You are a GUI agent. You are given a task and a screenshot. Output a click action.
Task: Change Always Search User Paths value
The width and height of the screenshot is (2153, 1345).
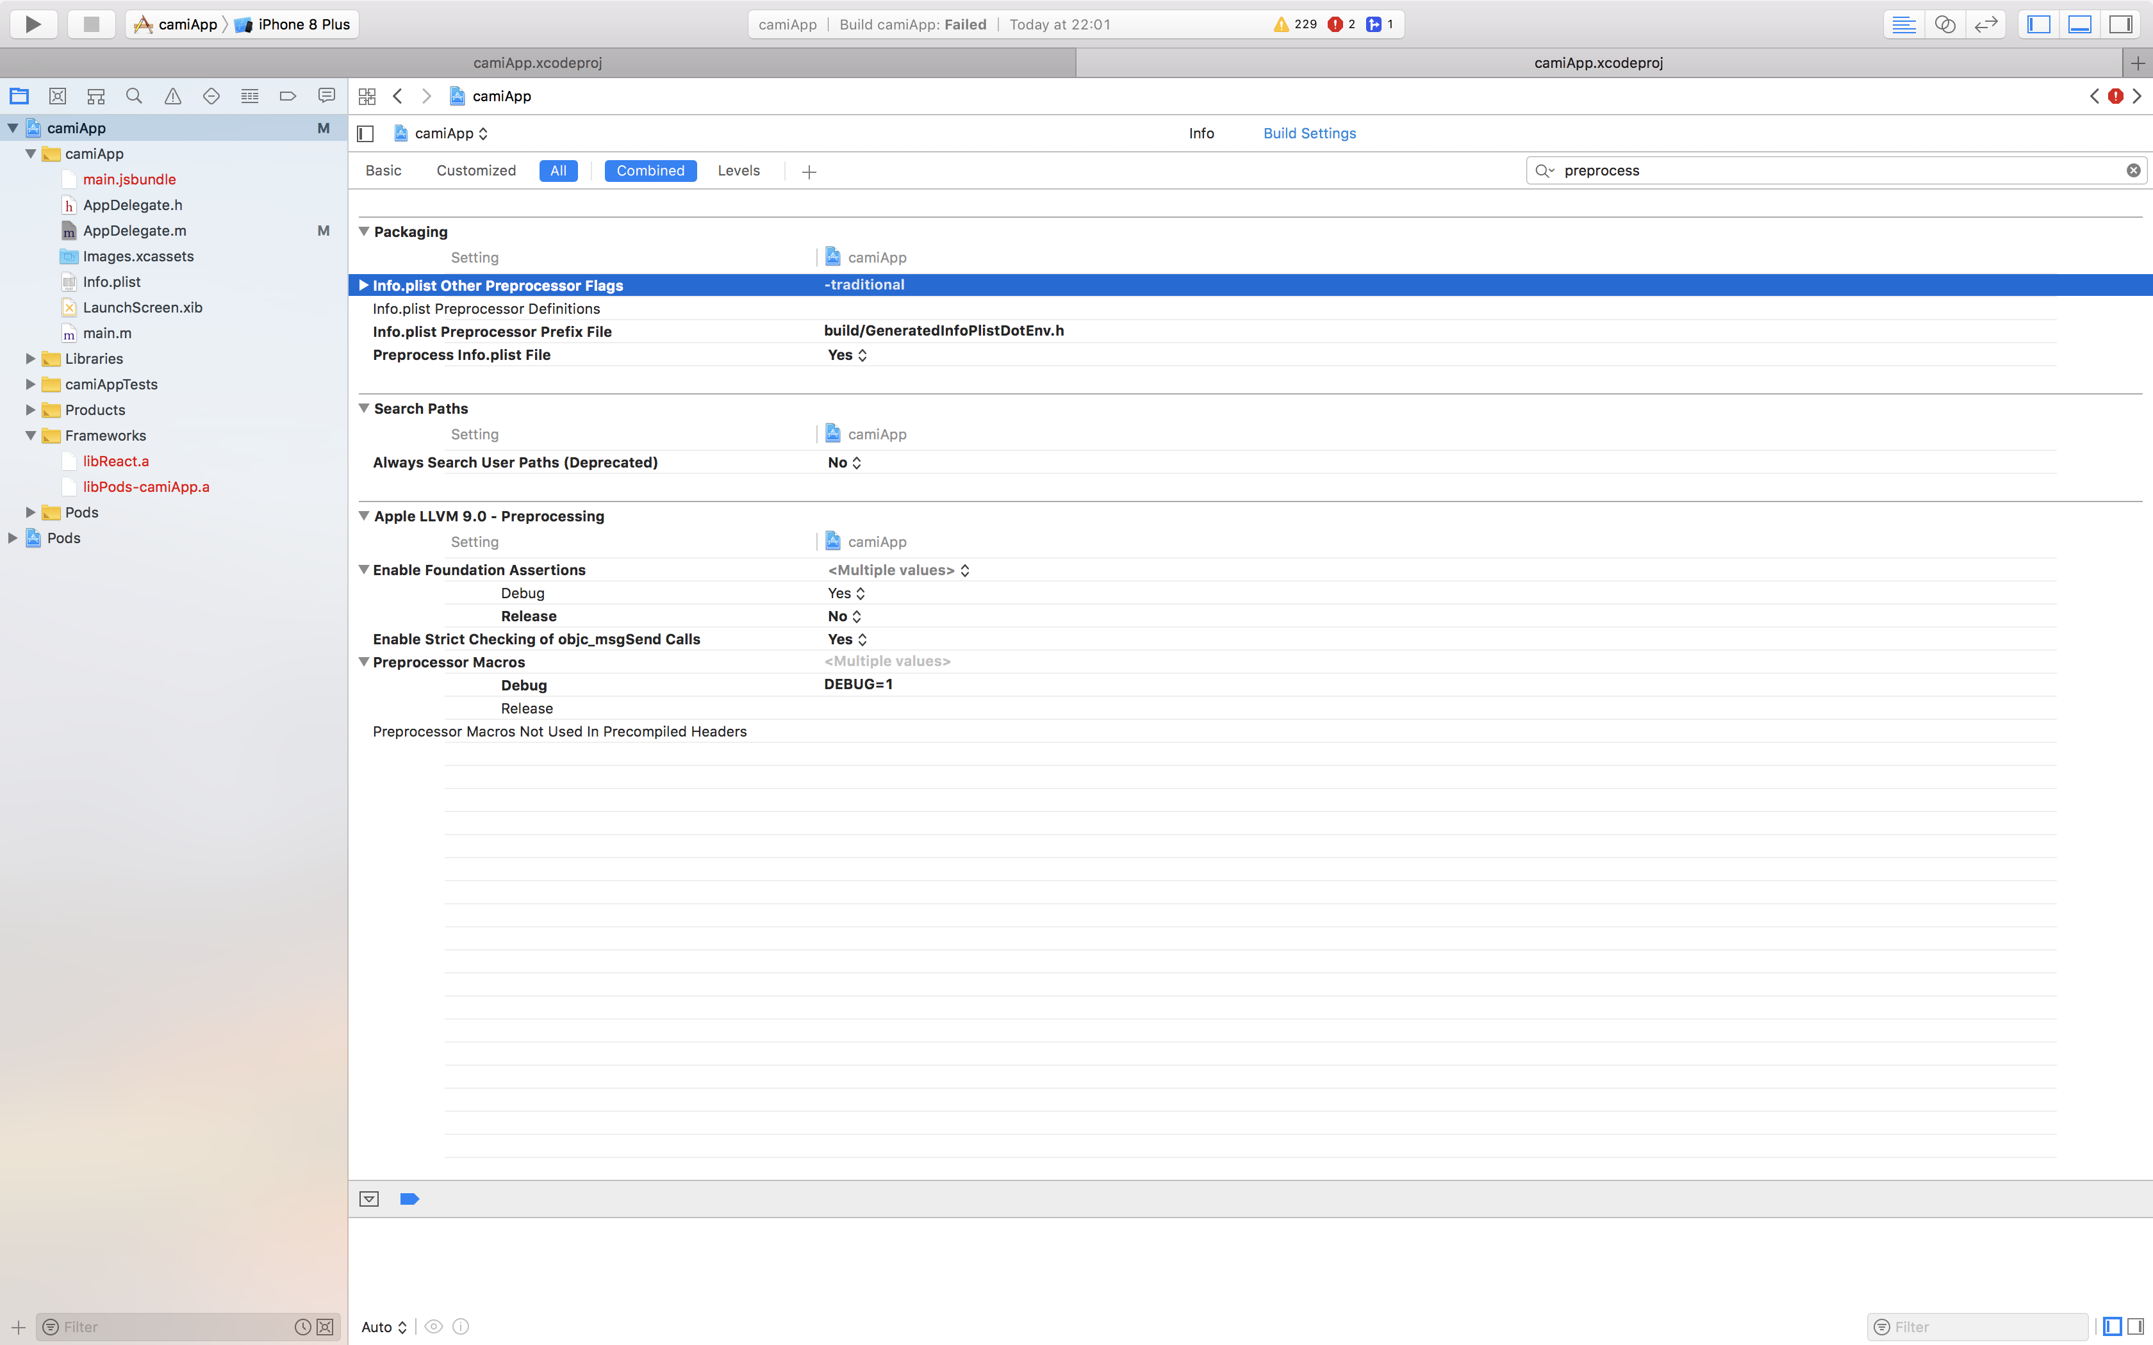(845, 462)
